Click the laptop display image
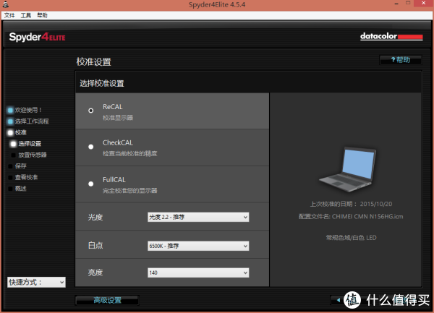This screenshot has height=313, width=434. pyautogui.click(x=348, y=169)
